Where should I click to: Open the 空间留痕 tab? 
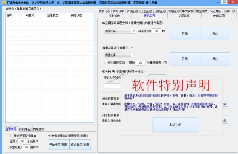(184, 16)
